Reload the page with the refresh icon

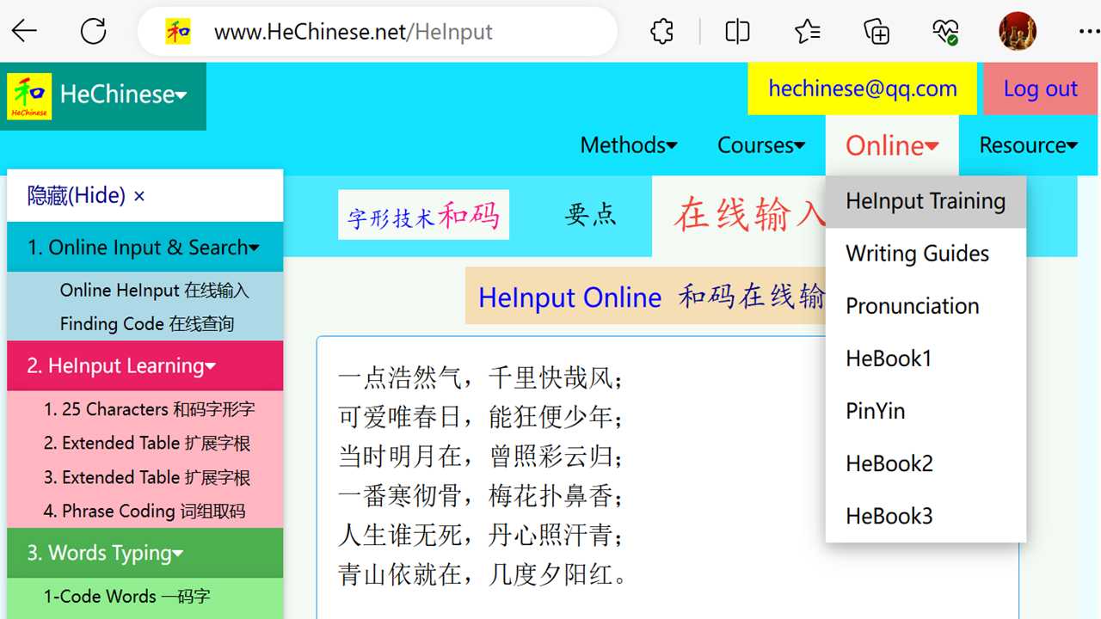(x=93, y=31)
